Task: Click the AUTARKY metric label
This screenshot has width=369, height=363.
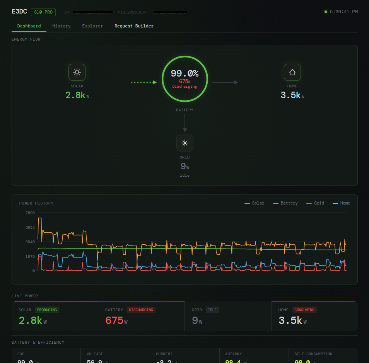Action: 234,354
